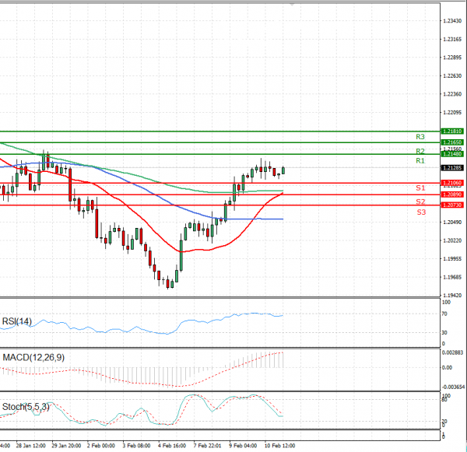Select the 1.20730 support price tag
This screenshot has width=467, height=452.
(x=452, y=205)
